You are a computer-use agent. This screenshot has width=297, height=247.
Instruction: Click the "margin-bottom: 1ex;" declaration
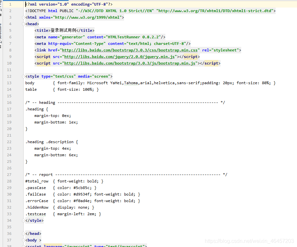point(56,123)
